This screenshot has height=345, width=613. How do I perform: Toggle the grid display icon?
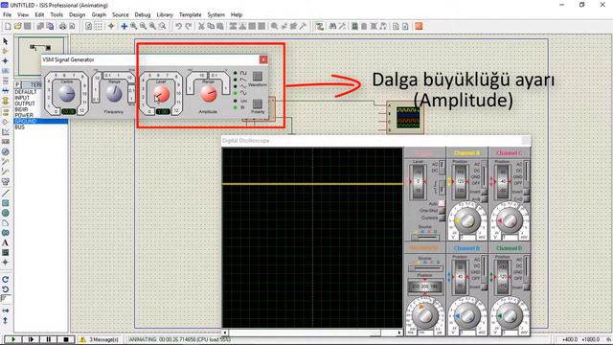tap(99, 26)
